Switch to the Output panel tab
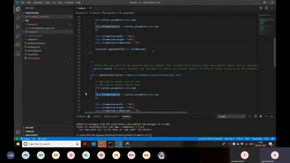This screenshot has height=163, width=290. [97, 116]
